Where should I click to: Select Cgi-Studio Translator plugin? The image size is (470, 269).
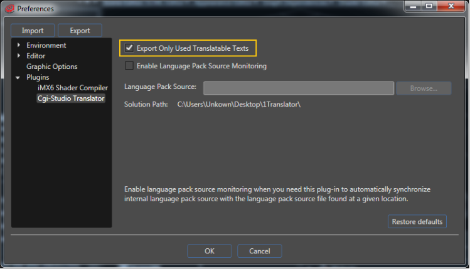(71, 98)
